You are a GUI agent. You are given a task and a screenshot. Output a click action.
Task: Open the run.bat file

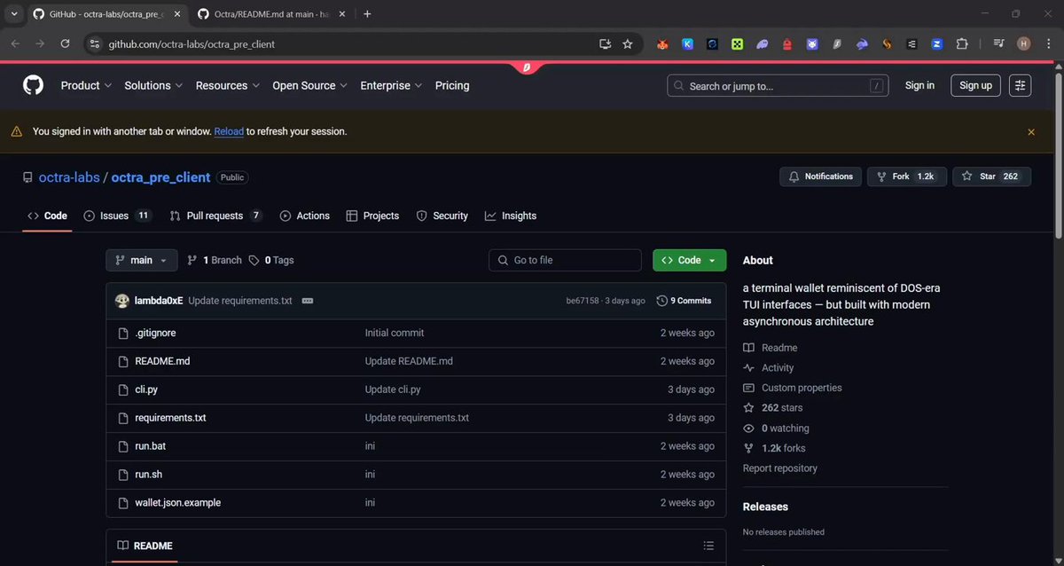pos(150,446)
